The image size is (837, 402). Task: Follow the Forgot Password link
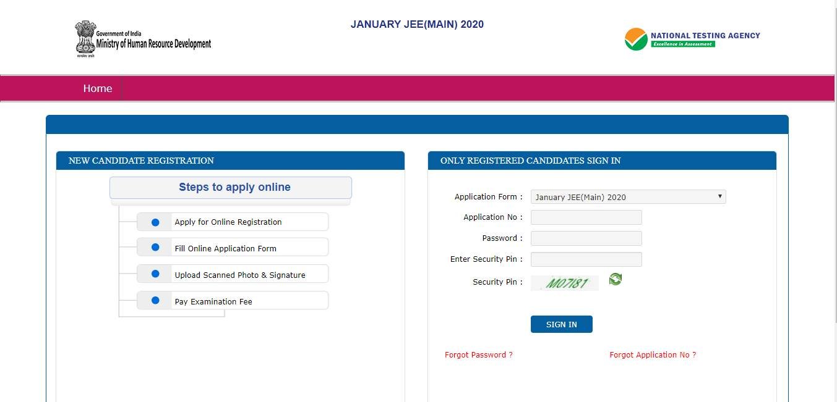478,355
